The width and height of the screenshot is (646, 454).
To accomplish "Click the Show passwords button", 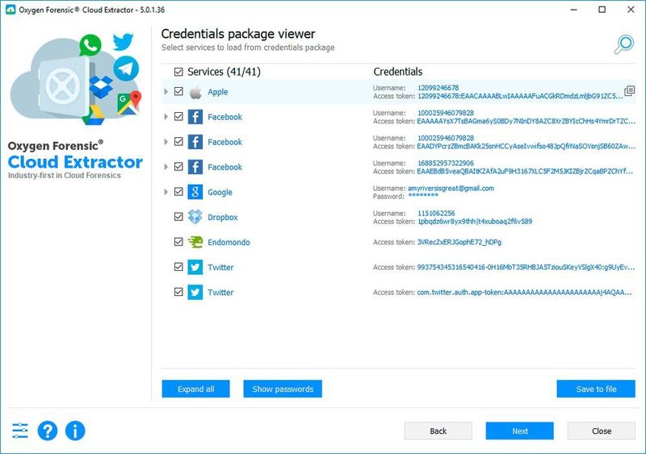I will (283, 389).
